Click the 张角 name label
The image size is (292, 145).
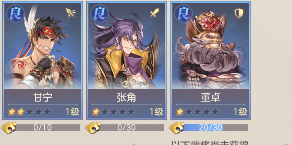coord(127,97)
